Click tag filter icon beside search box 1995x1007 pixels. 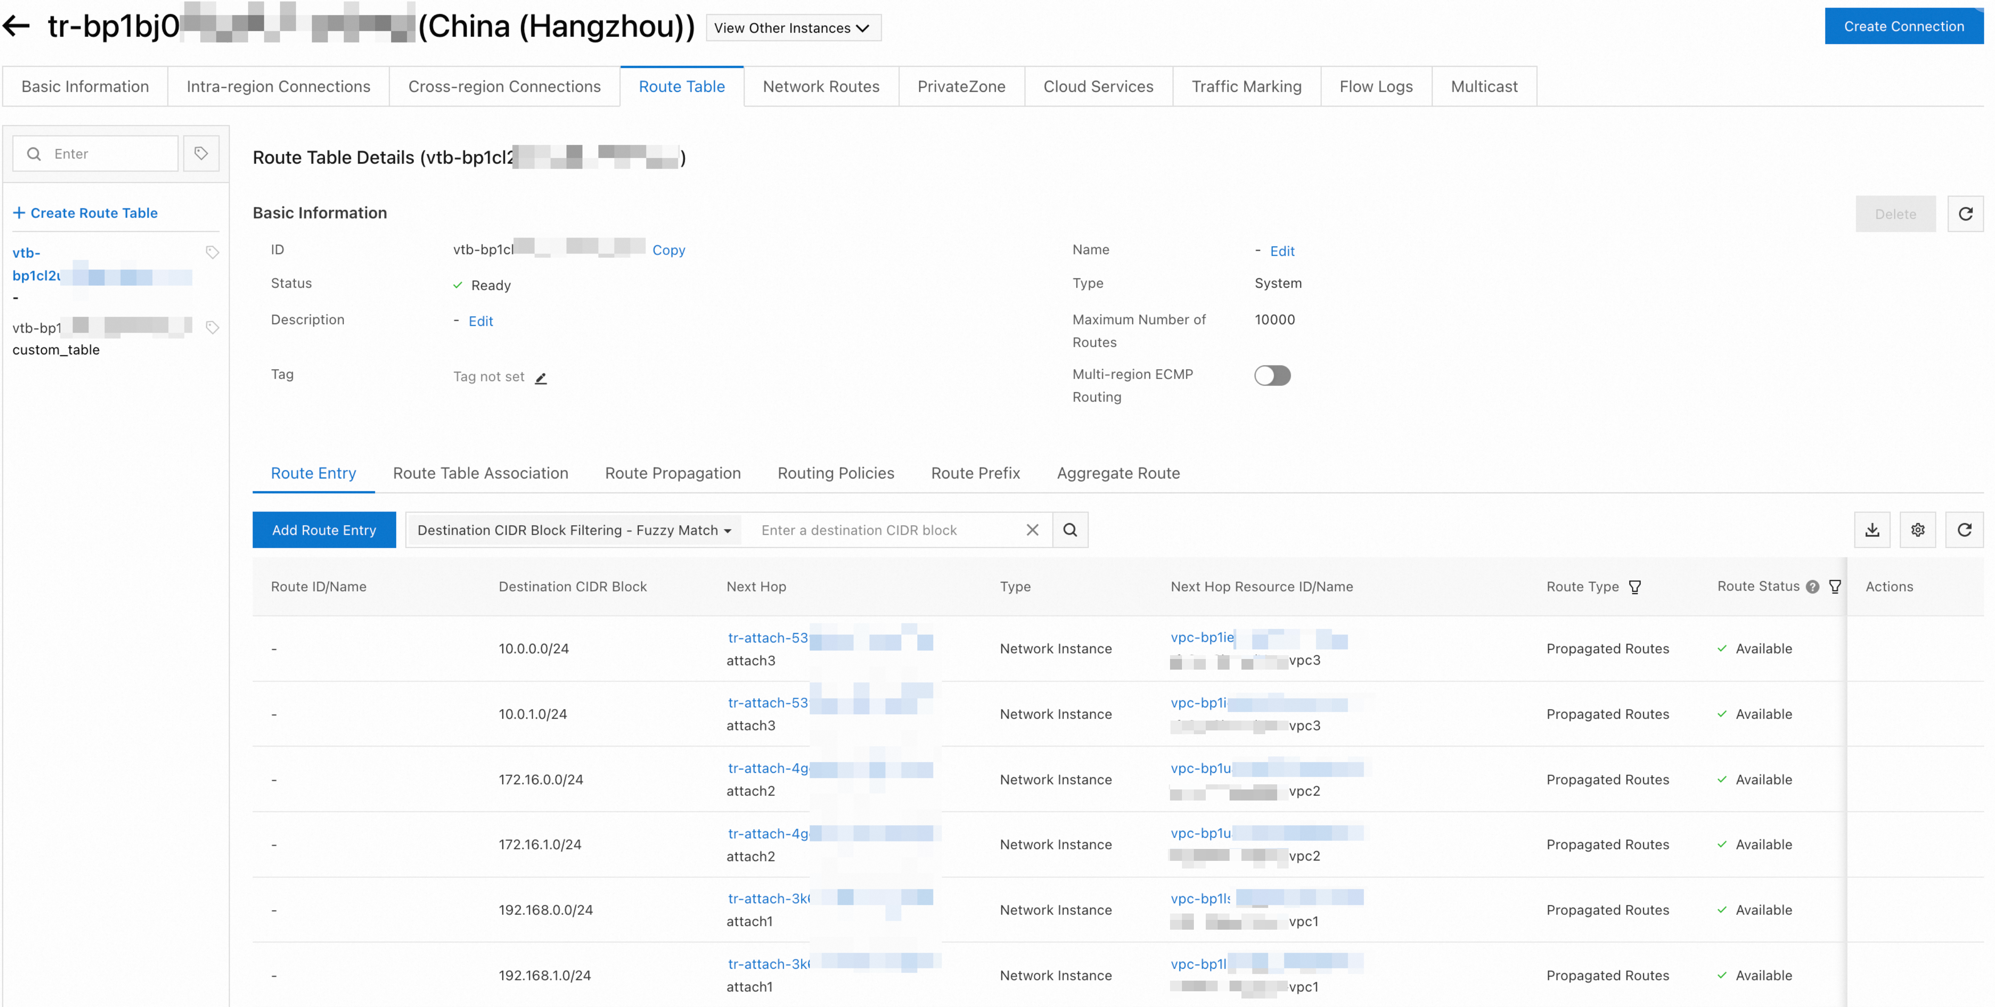[x=201, y=153]
